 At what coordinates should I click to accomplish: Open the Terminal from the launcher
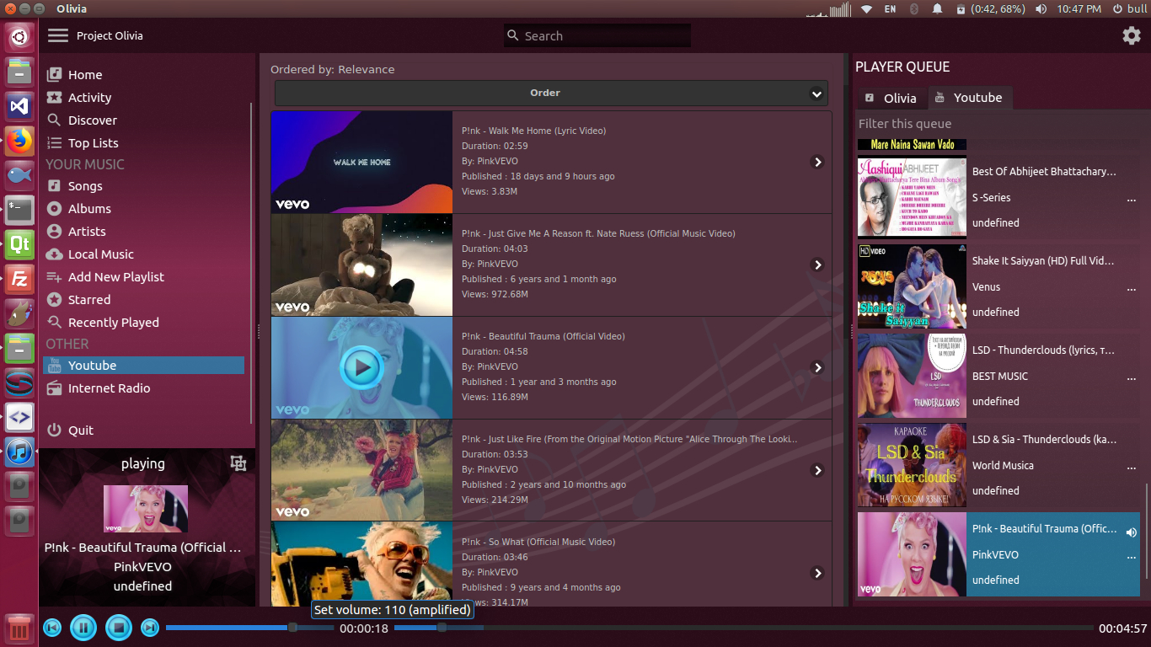click(x=19, y=209)
